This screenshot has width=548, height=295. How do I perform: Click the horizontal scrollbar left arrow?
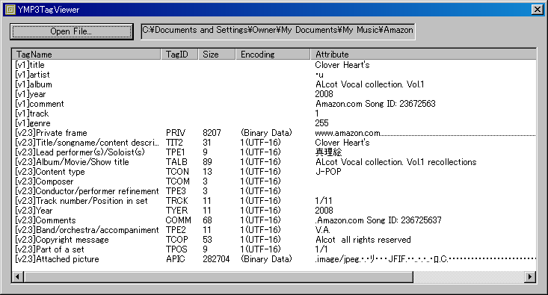click(18, 277)
